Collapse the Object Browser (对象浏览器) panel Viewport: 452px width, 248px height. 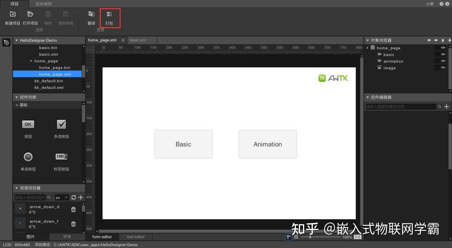(367, 40)
